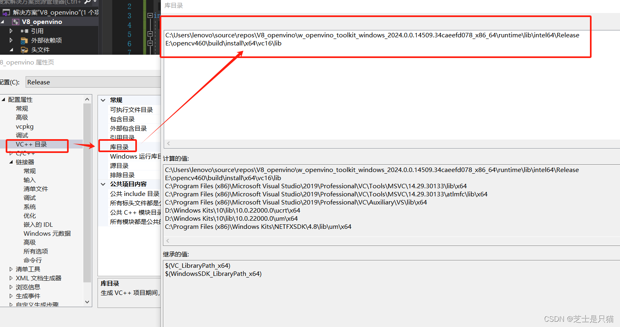Collapse the 常规 section in settings list
This screenshot has height=327, width=620.
click(x=103, y=99)
